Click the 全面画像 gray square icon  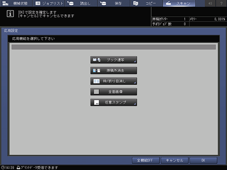click(x=97, y=92)
